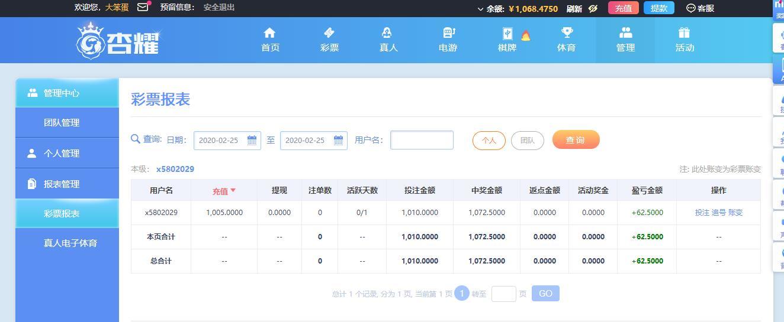Open the 棋牌 card games menu
Image resolution: width=784 pixels, height=322 pixels.
507,40
